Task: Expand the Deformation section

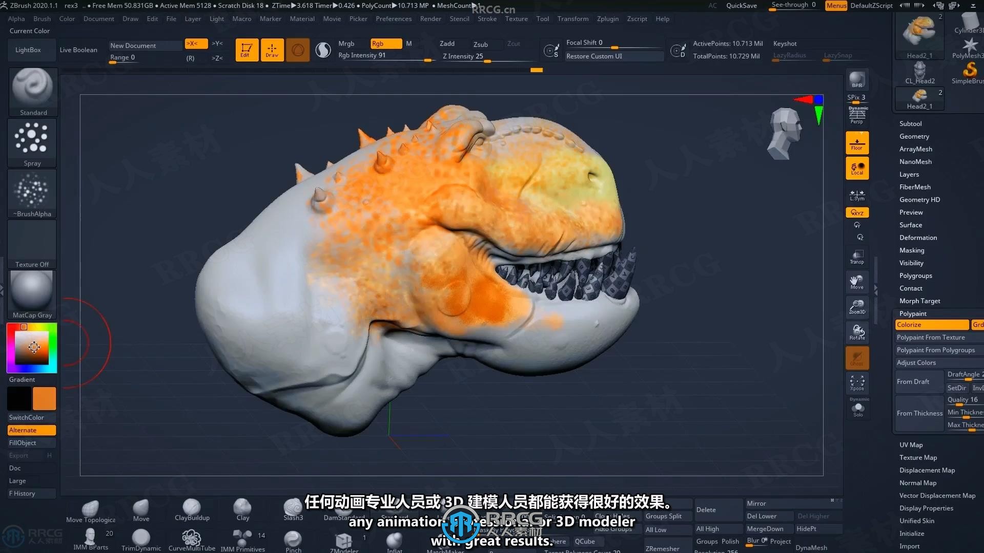Action: pyautogui.click(x=918, y=238)
